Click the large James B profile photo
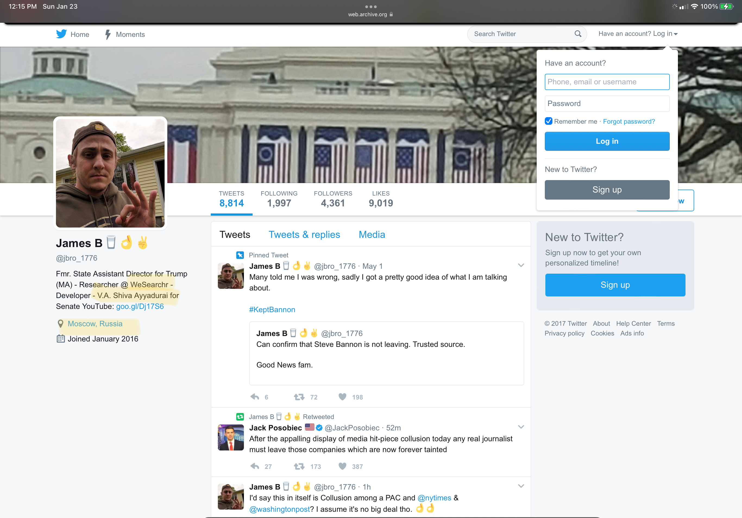The height and width of the screenshot is (518, 742). coord(110,173)
